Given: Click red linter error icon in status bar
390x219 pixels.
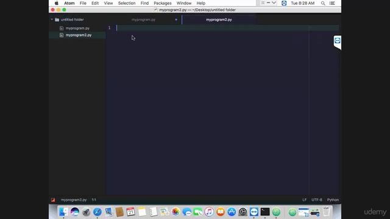Looking at the screenshot, I should (53, 200).
